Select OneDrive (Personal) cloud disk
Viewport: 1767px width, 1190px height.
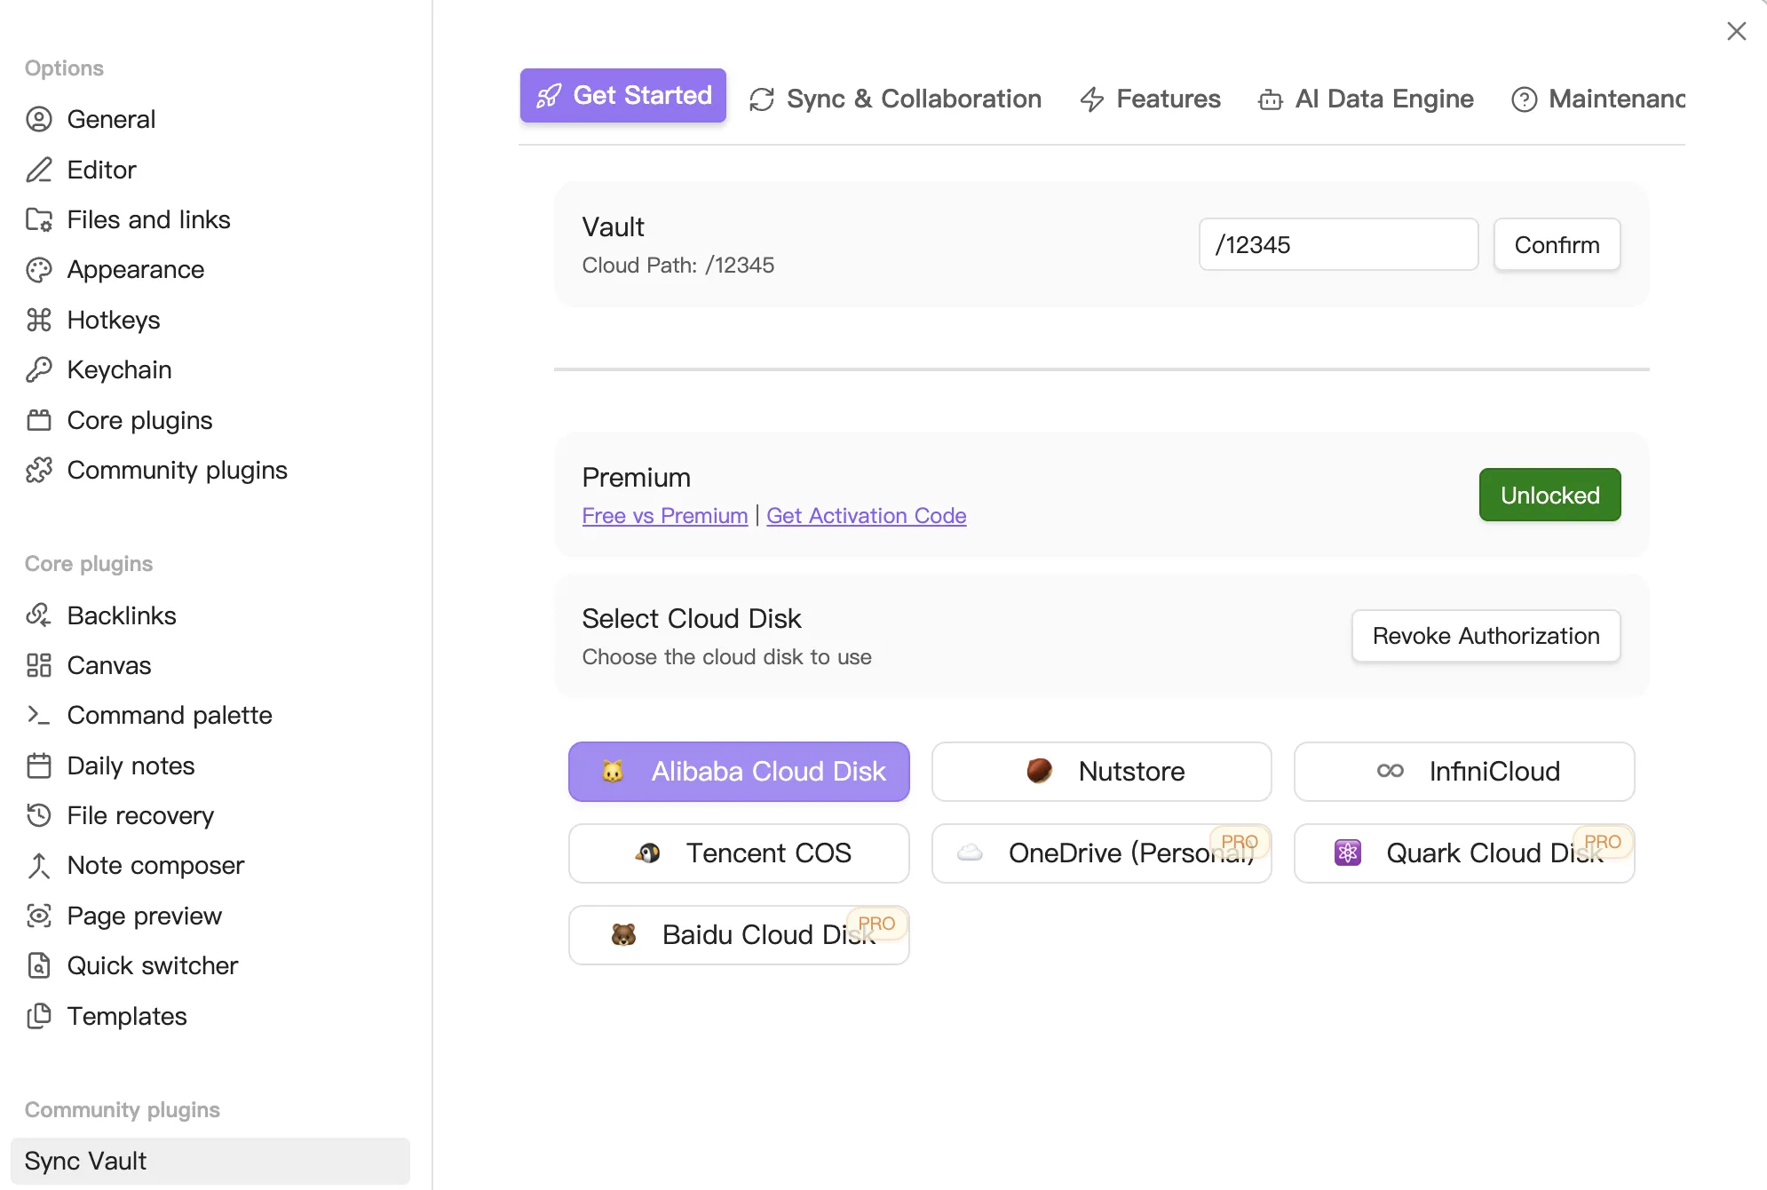1101,853
